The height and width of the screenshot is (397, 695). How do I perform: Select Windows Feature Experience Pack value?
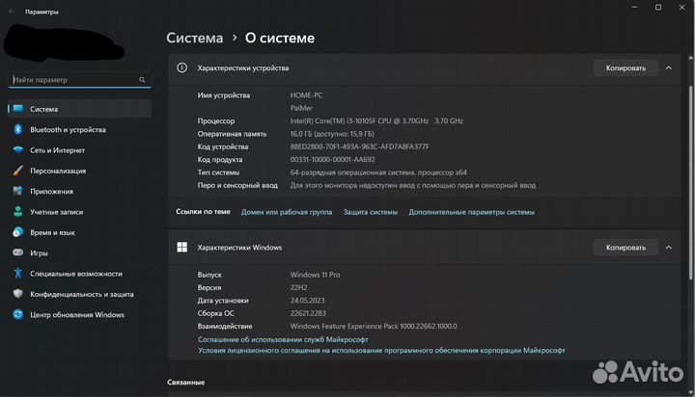[374, 326]
